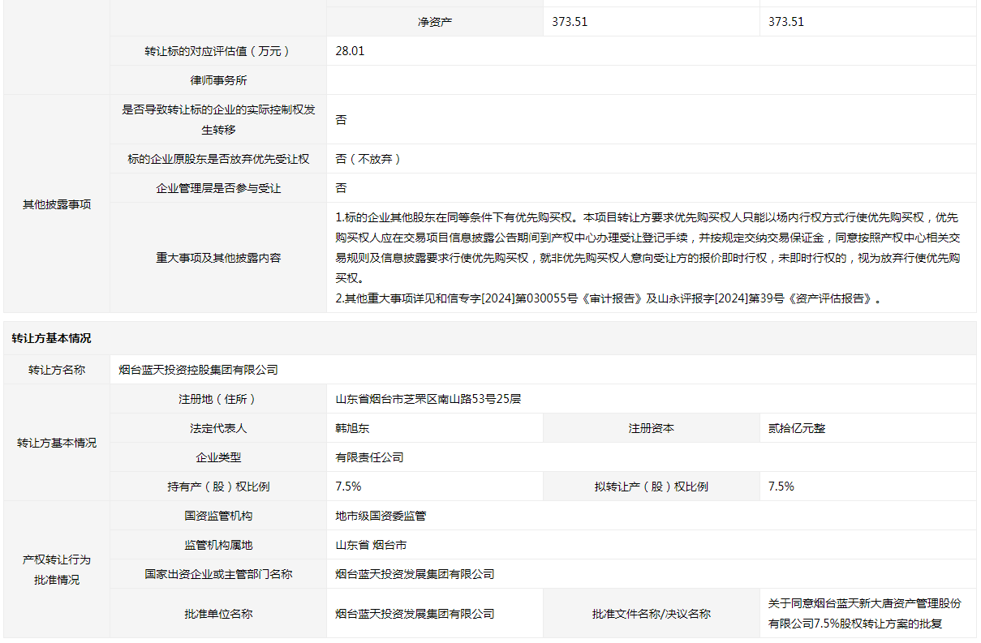
Task: Click the 转让方名称 label cell
Action: pyautogui.click(x=57, y=370)
